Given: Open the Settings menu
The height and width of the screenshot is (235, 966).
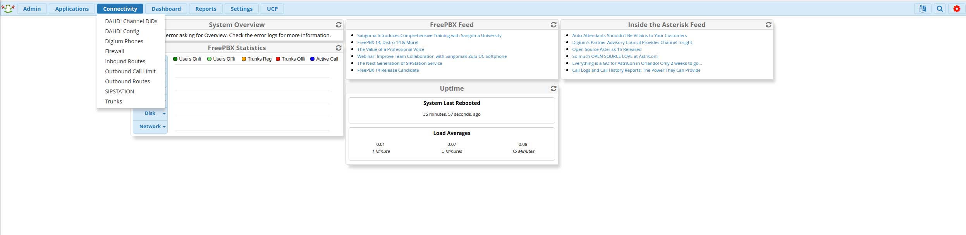Looking at the screenshot, I should [x=241, y=8].
